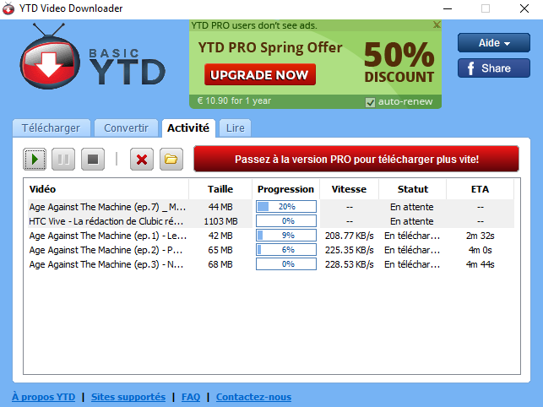The height and width of the screenshot is (407, 543).
Task: Toggle the auto-renew checkbox
Action: 370,102
